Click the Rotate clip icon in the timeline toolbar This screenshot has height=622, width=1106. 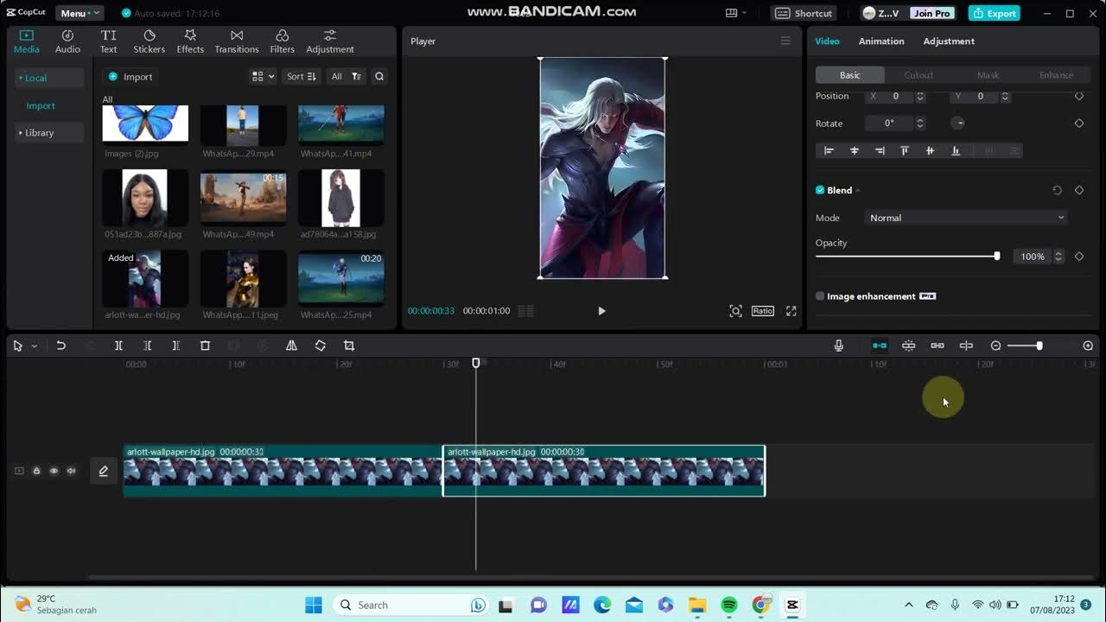[x=320, y=346]
